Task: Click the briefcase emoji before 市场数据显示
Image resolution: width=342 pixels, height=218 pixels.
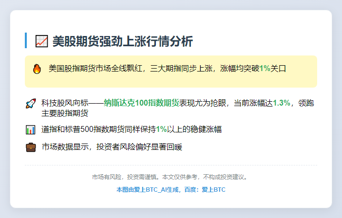Action: 31,147
